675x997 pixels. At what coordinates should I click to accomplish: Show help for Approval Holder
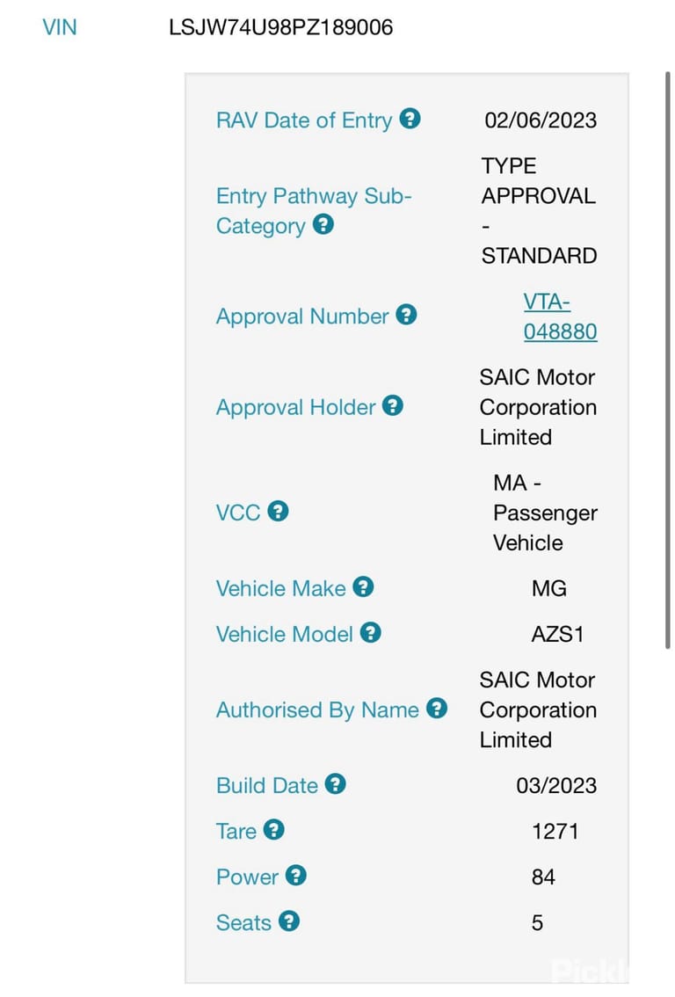(393, 405)
